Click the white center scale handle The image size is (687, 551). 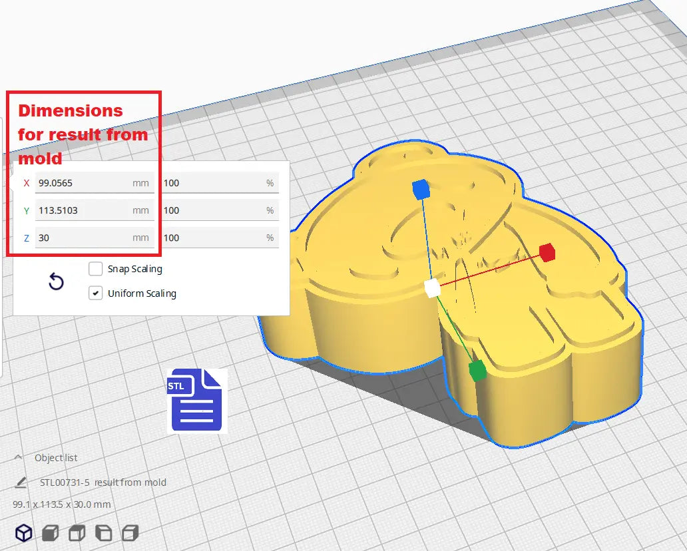point(432,288)
